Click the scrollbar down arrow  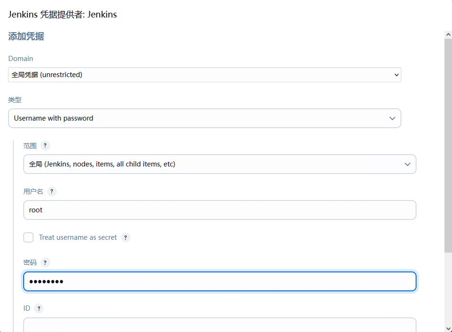click(448, 328)
